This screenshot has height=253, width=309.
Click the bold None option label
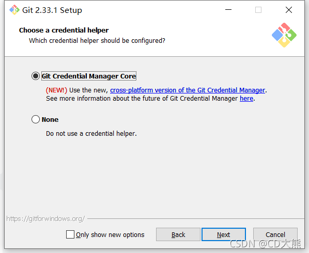click(x=50, y=119)
